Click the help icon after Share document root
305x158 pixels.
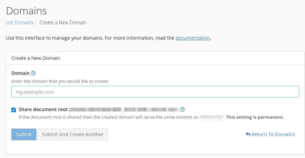pos(183,109)
